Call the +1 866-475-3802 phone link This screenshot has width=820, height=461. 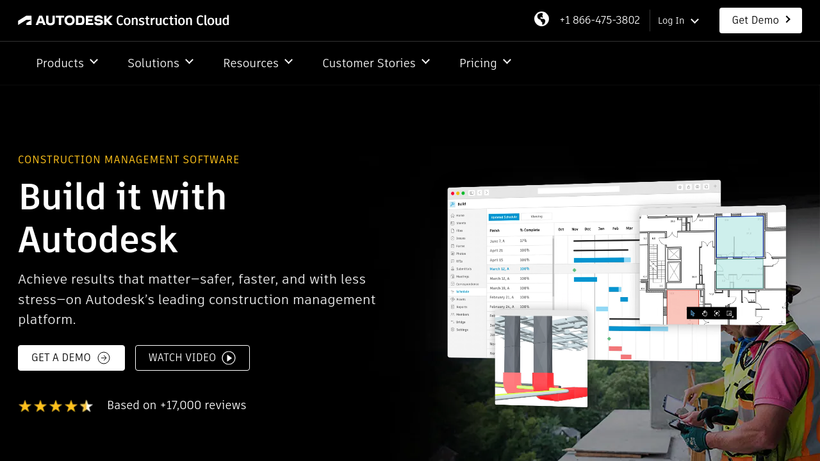(600, 20)
